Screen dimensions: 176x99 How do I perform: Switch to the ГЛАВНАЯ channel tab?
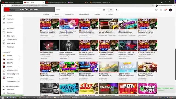pos(46,15)
